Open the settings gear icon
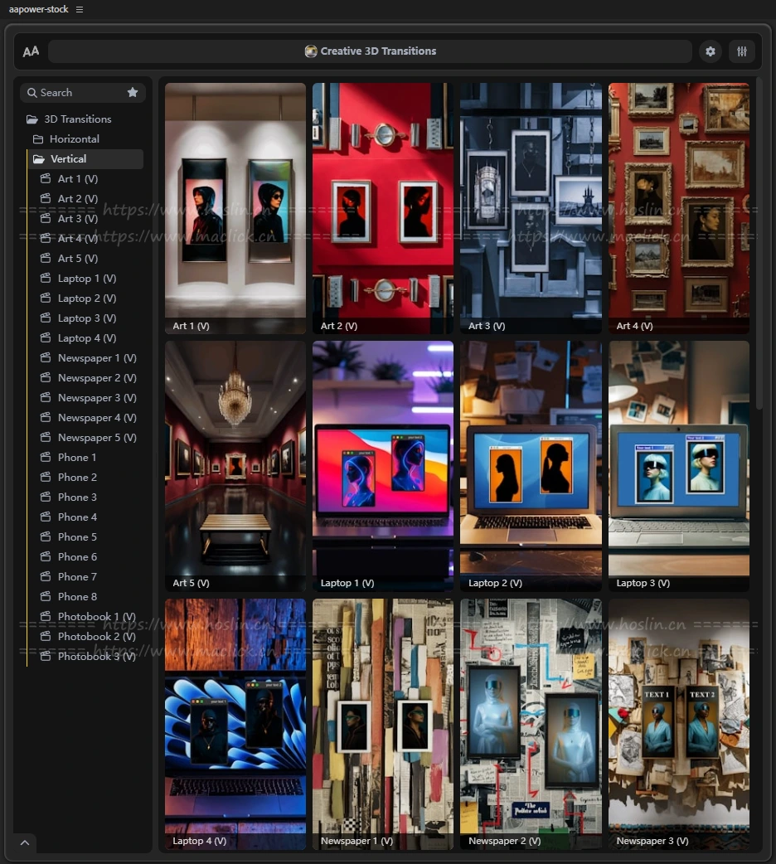Screen dimensions: 776x864 coord(711,51)
